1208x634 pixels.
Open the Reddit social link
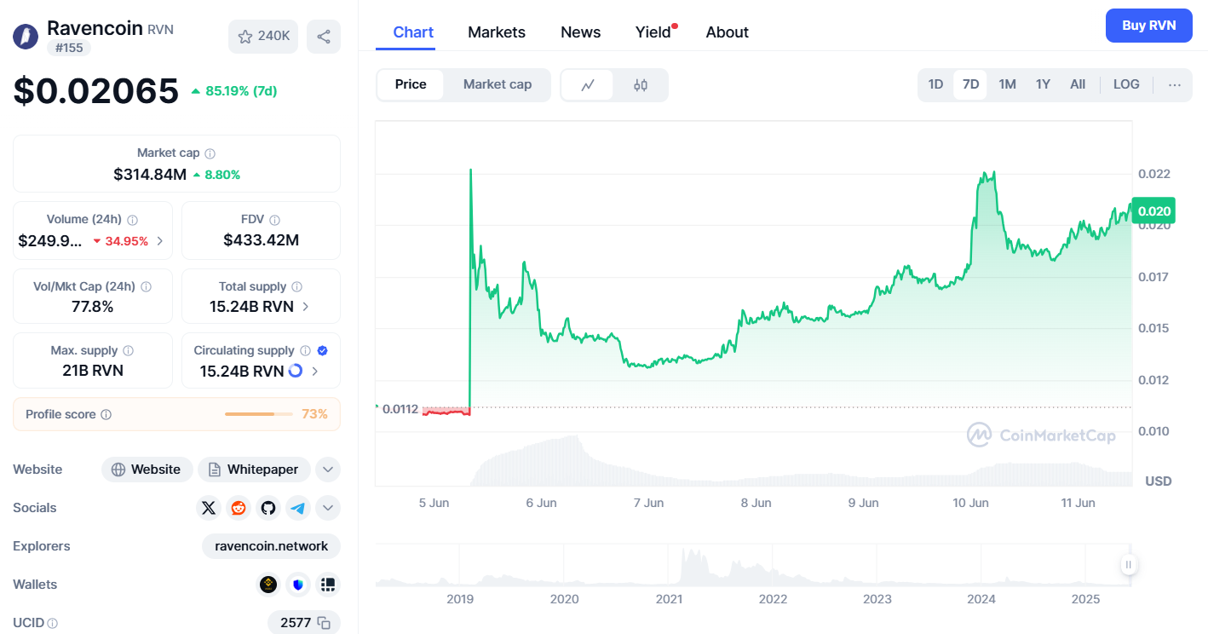239,508
